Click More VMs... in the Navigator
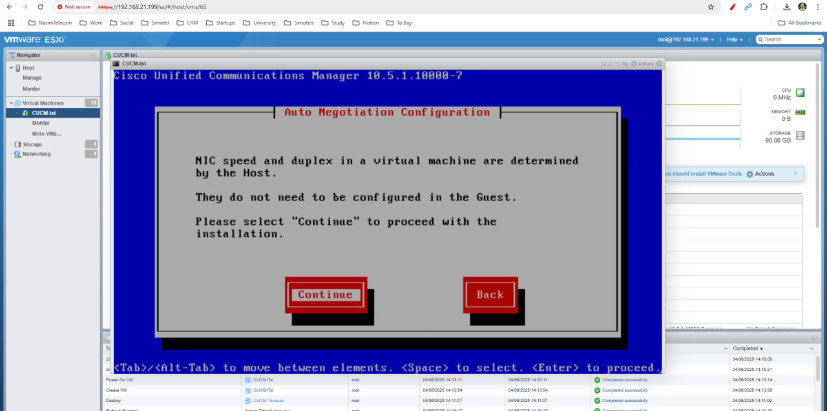The image size is (827, 411). point(47,134)
